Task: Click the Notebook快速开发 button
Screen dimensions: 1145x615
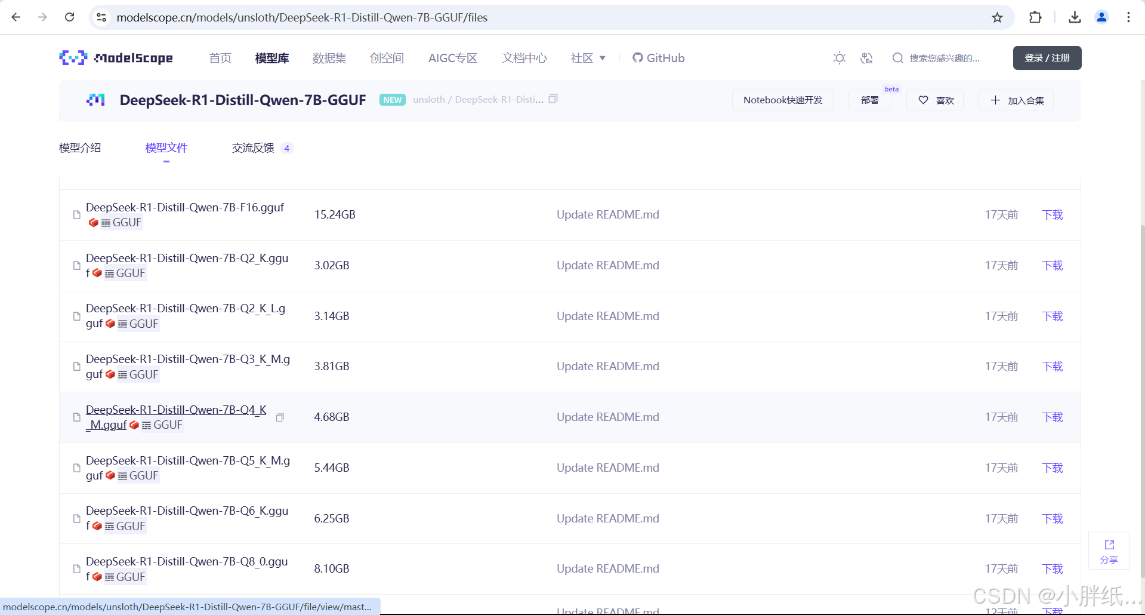Action: pyautogui.click(x=783, y=100)
